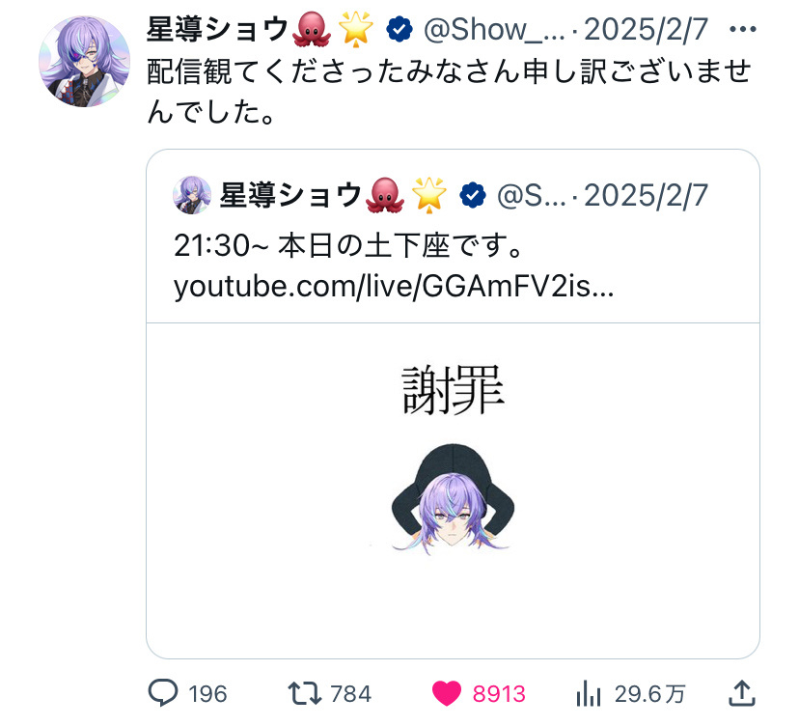Viewport: 799px width, 726px height.
Task: Click the 784 repost count
Action: click(x=350, y=694)
